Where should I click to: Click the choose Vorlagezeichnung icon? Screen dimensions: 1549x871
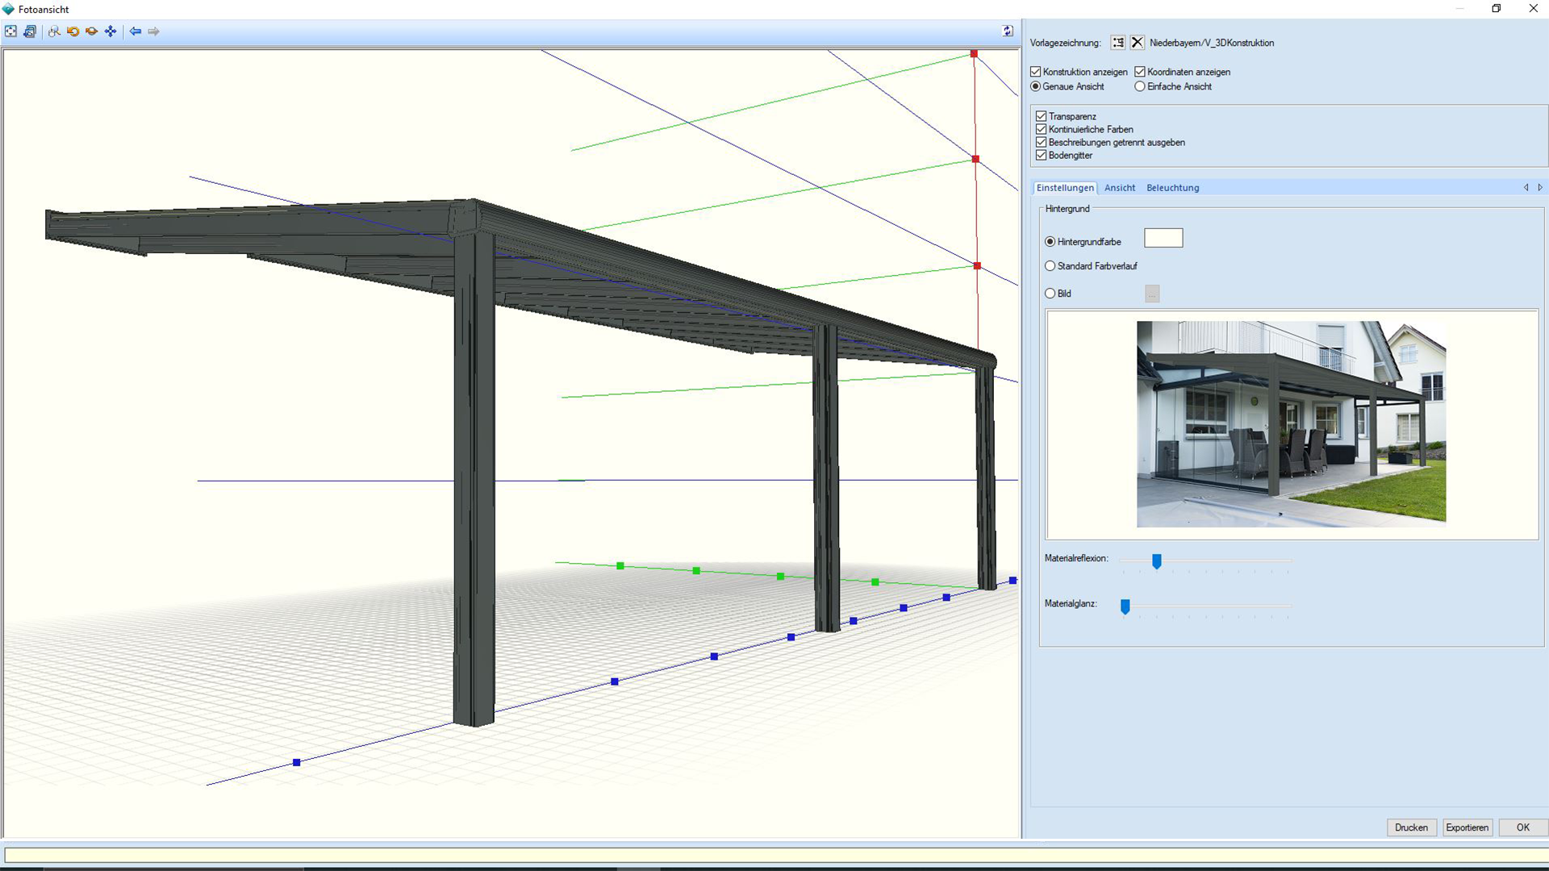[1118, 43]
